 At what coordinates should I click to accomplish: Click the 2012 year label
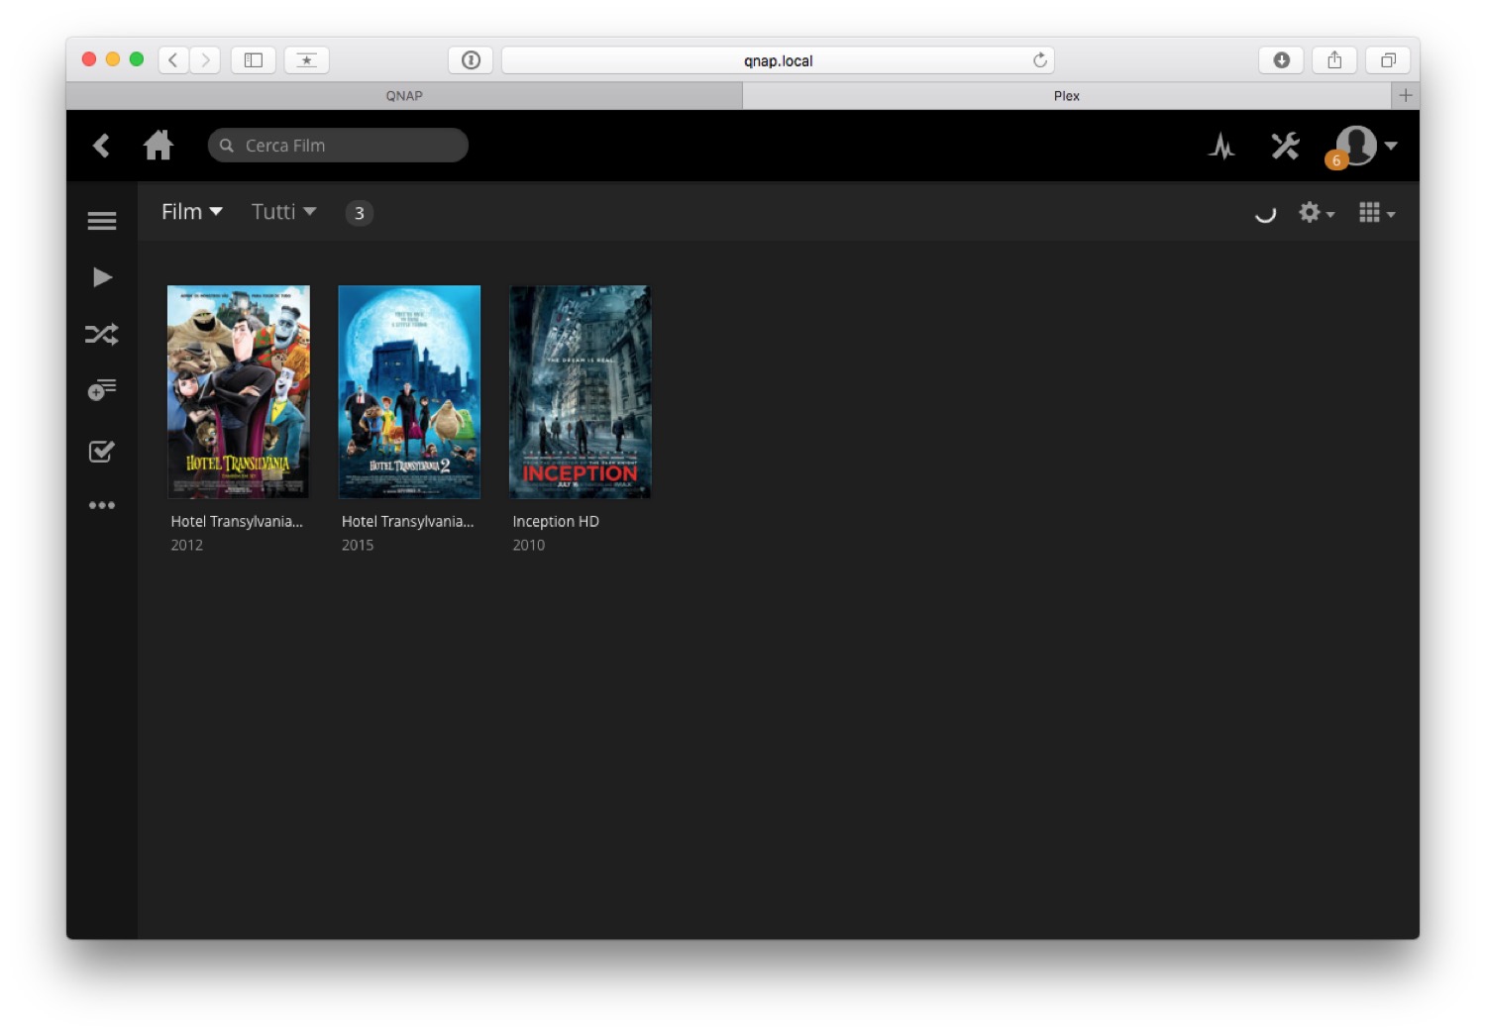point(187,545)
